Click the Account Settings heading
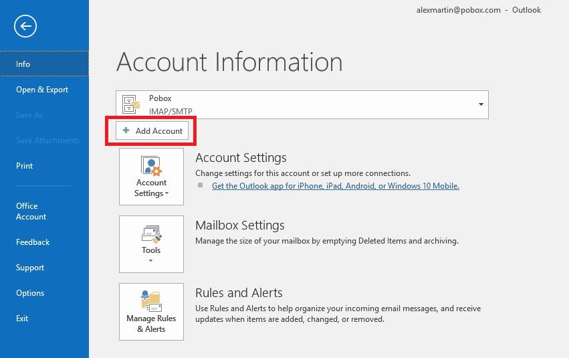The height and width of the screenshot is (358, 569). 241,157
